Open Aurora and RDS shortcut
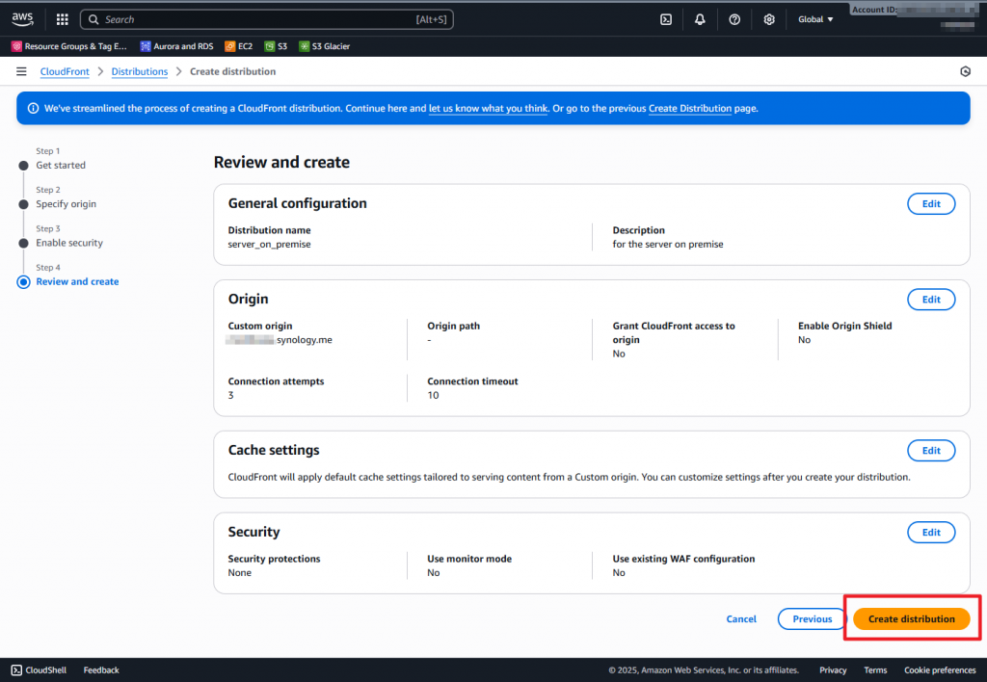The image size is (987, 682). coord(177,46)
